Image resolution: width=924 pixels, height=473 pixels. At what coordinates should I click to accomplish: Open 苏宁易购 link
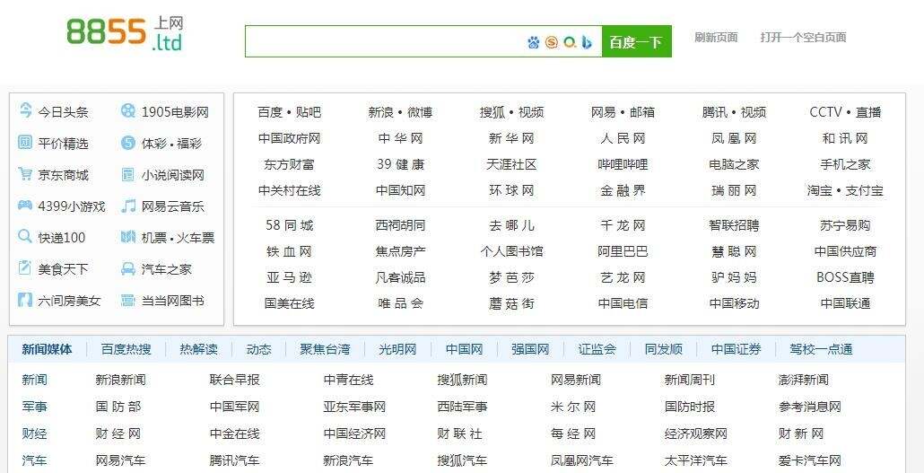[845, 225]
